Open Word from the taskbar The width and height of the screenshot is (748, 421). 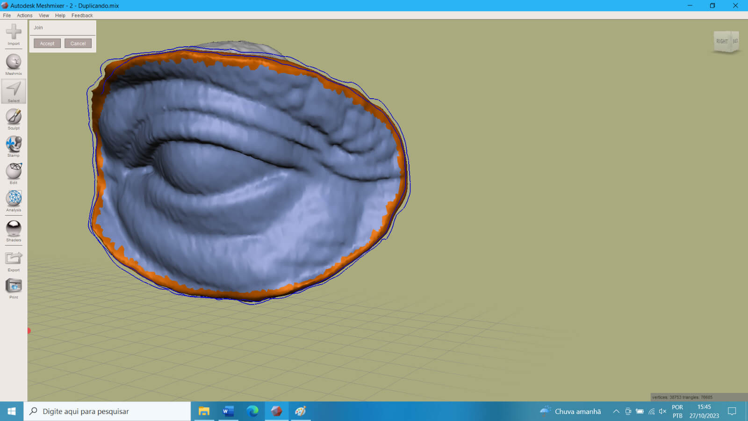[x=228, y=411]
